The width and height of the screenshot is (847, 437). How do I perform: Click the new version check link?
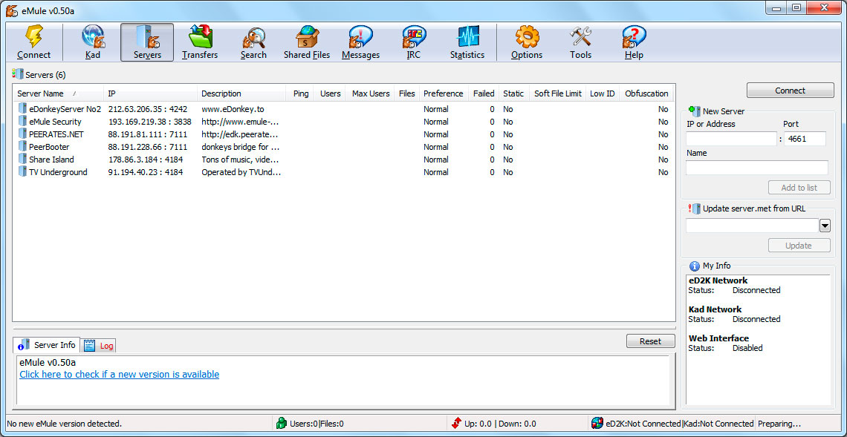[120, 375]
